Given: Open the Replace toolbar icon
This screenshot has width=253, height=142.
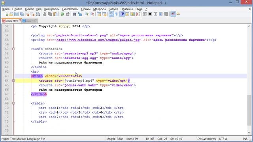Looking at the screenshot, I should tap(80, 14).
